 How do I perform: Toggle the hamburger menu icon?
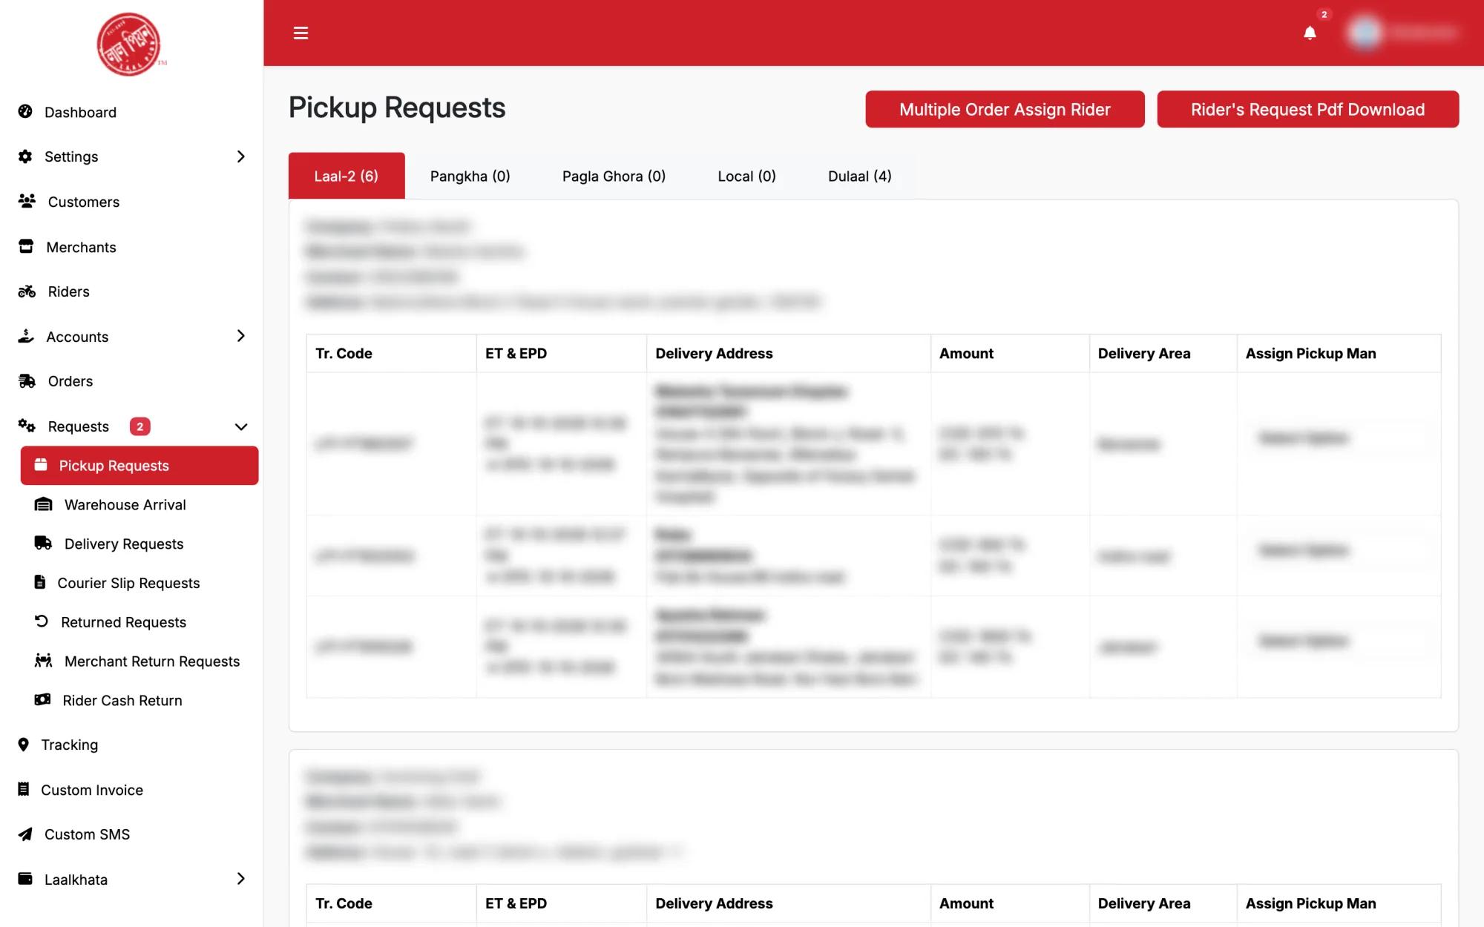coord(301,33)
